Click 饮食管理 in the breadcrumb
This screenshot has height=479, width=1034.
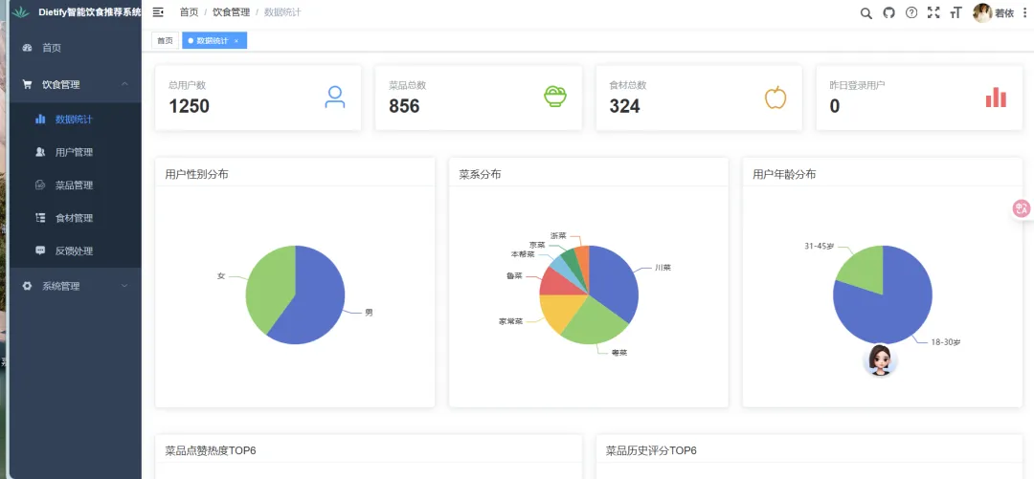pyautogui.click(x=231, y=12)
